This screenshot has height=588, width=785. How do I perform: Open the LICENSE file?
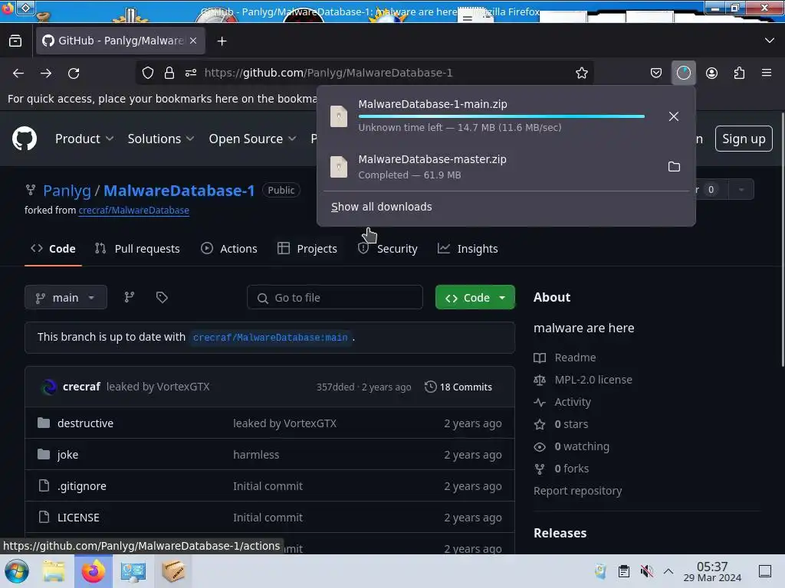point(78,518)
